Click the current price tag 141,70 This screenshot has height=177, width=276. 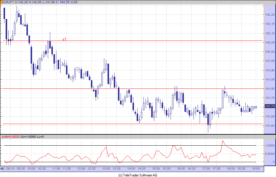pos(269,106)
